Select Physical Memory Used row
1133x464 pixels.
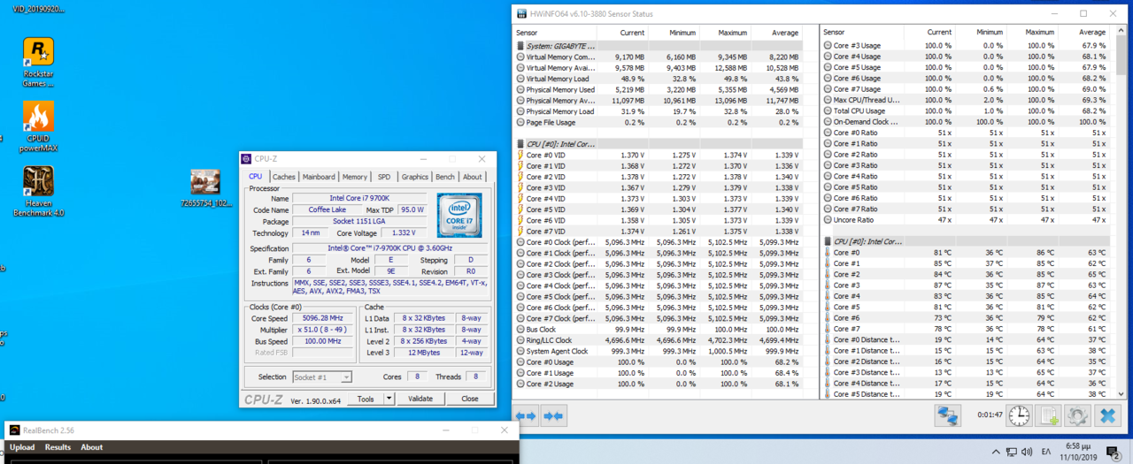click(x=659, y=89)
